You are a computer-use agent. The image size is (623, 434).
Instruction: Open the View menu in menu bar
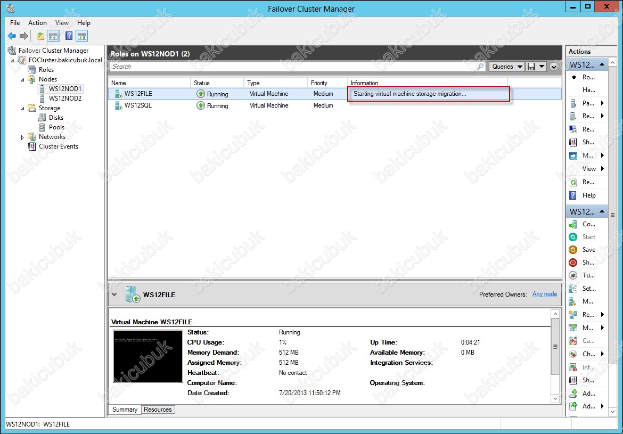[x=62, y=23]
